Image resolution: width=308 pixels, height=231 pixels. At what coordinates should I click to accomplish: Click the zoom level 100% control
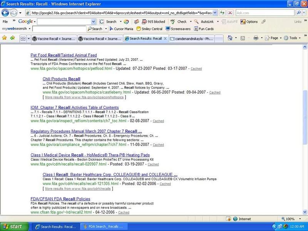(x=290, y=219)
